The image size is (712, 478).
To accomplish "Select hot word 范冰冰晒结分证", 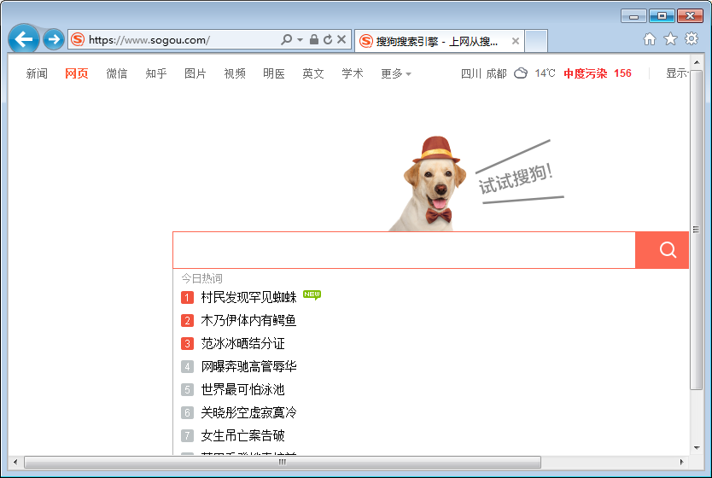I will pyautogui.click(x=243, y=343).
